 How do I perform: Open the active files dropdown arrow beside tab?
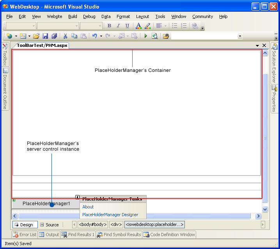(x=257, y=46)
